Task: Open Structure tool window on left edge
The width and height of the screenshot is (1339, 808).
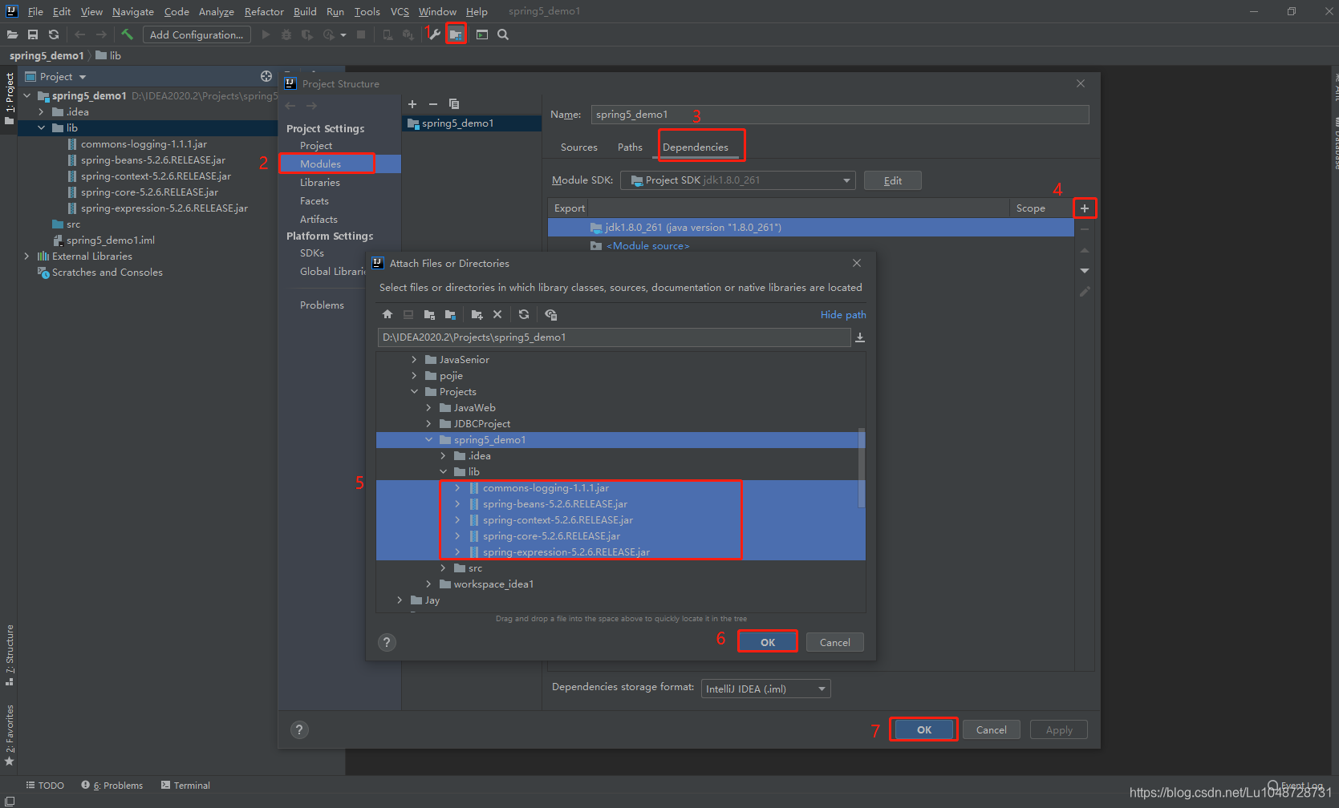Action: [10, 655]
